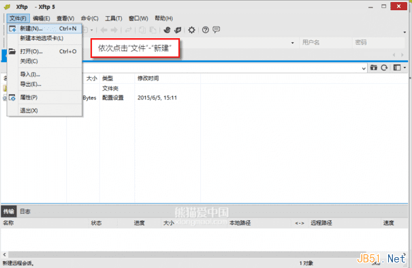Click the 进度 column header
This screenshot has height=268, width=412.
pos(139,223)
